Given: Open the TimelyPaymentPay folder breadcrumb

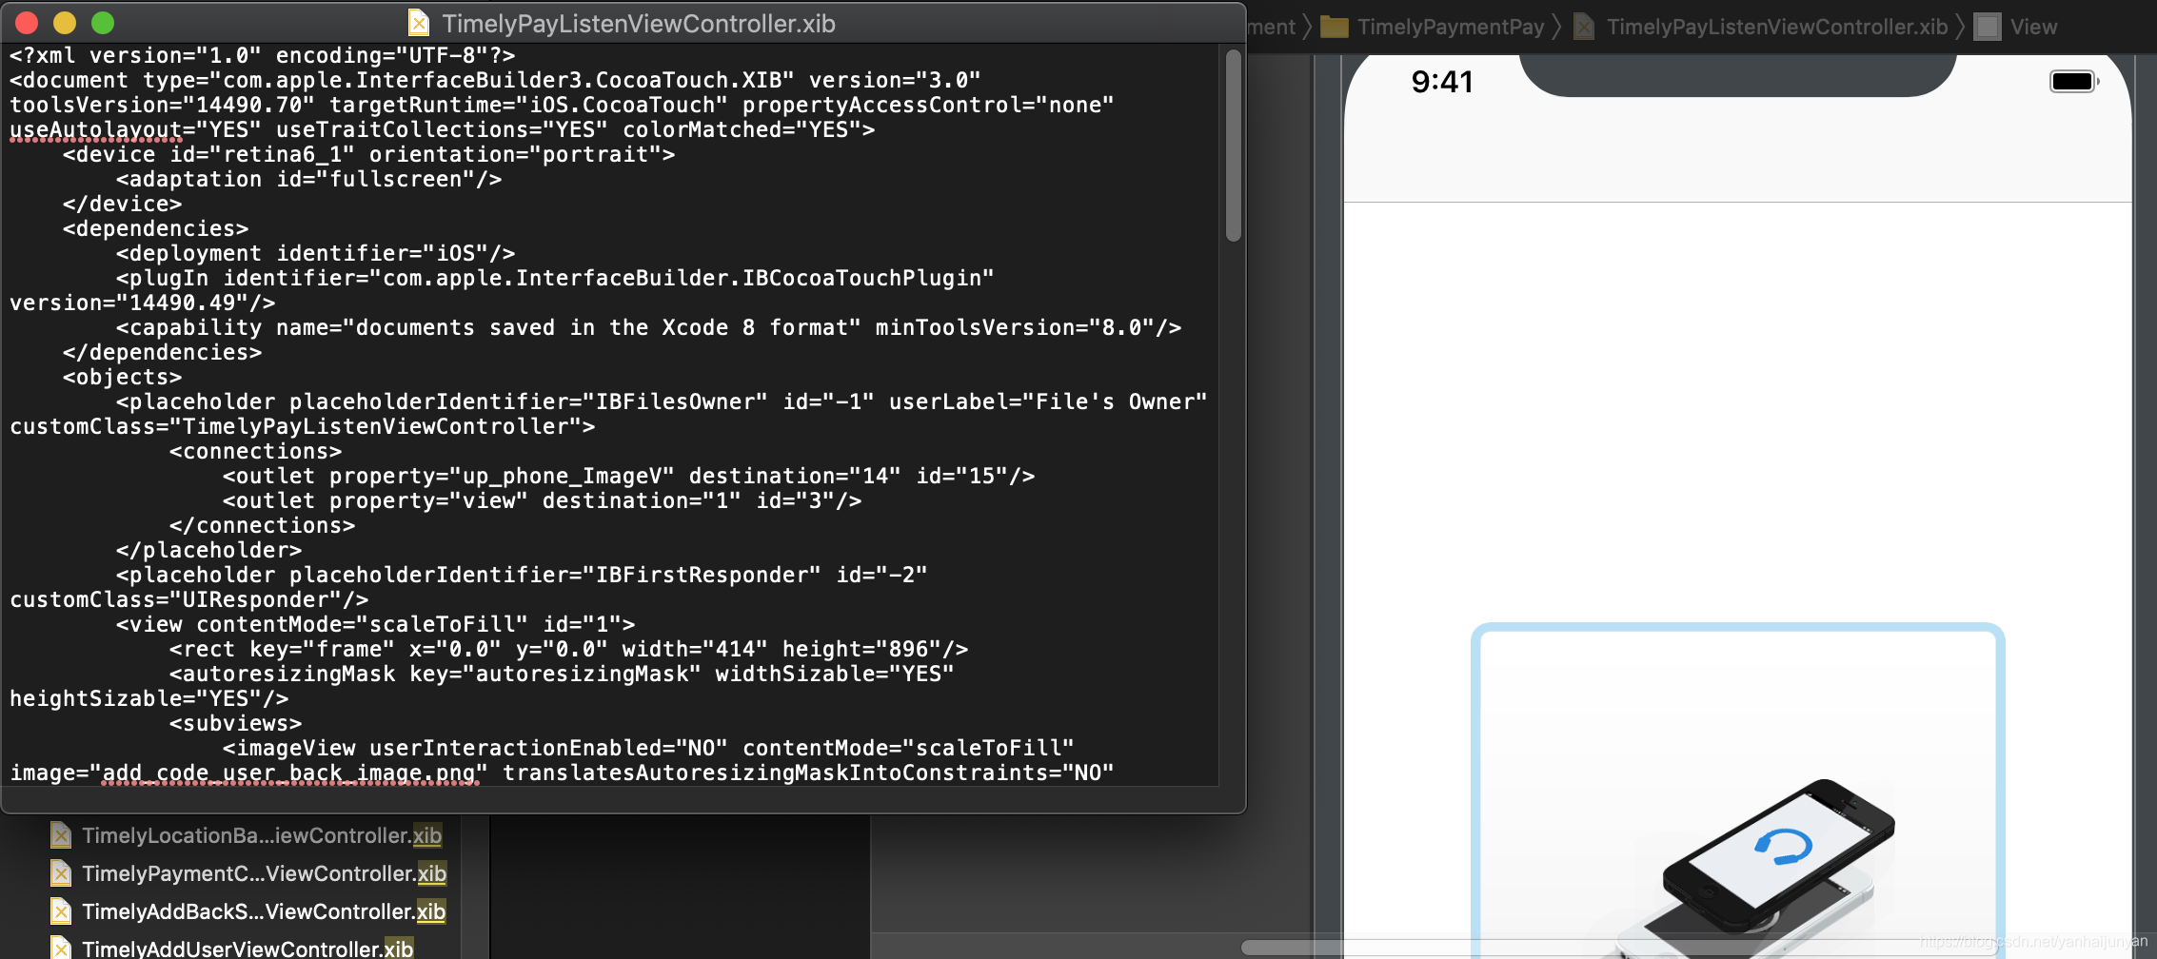Looking at the screenshot, I should pyautogui.click(x=1451, y=27).
